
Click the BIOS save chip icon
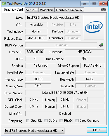[101, 45]
